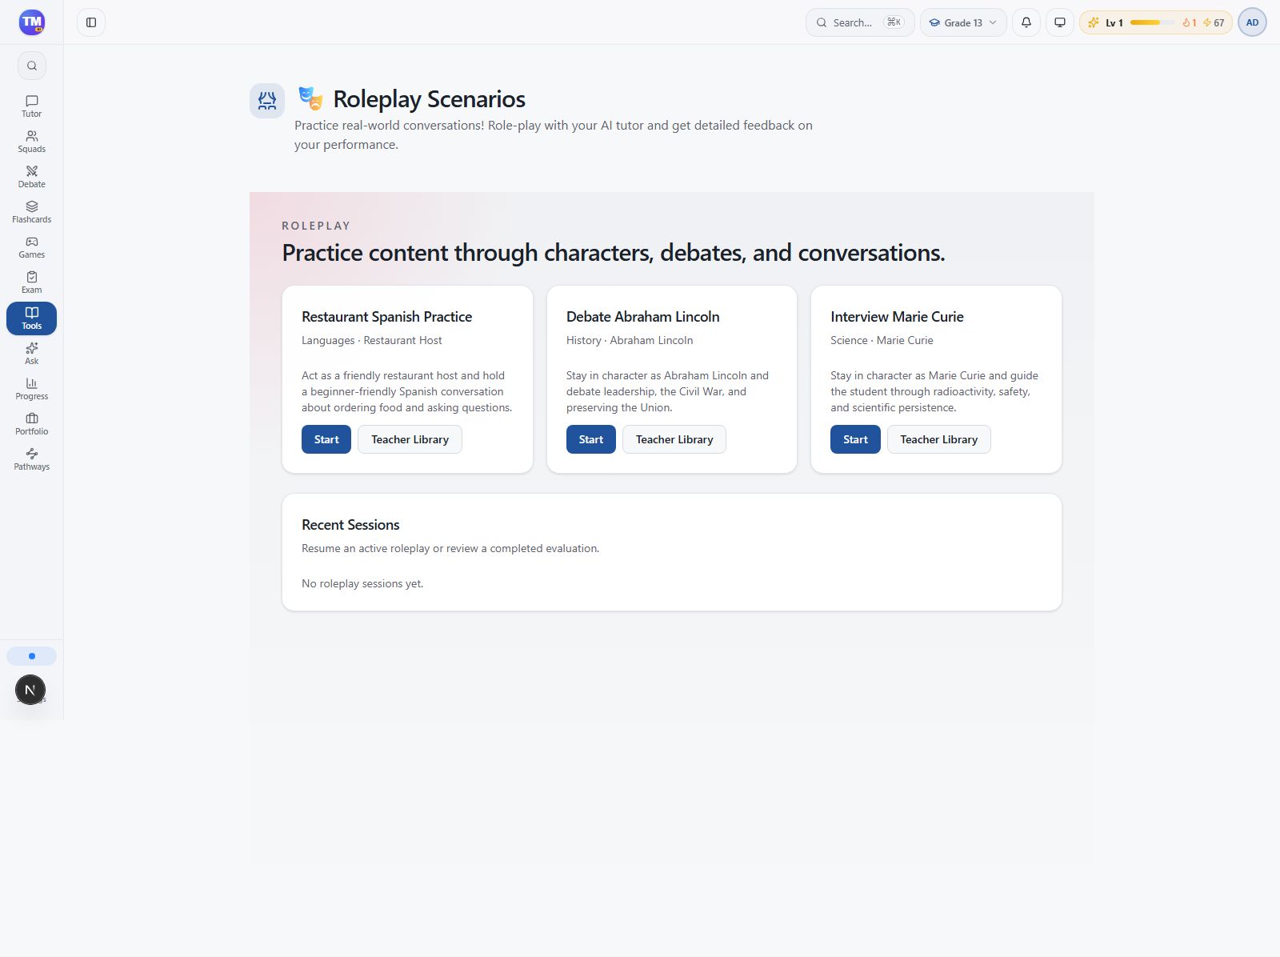
Task: Click the monitor display icon
Action: [1060, 22]
